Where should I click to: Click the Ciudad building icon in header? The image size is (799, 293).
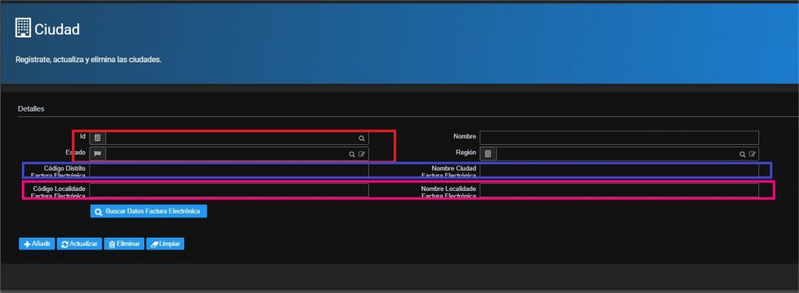[23, 28]
